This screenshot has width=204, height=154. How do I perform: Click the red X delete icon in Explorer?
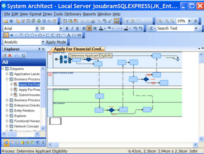(x=10, y=55)
